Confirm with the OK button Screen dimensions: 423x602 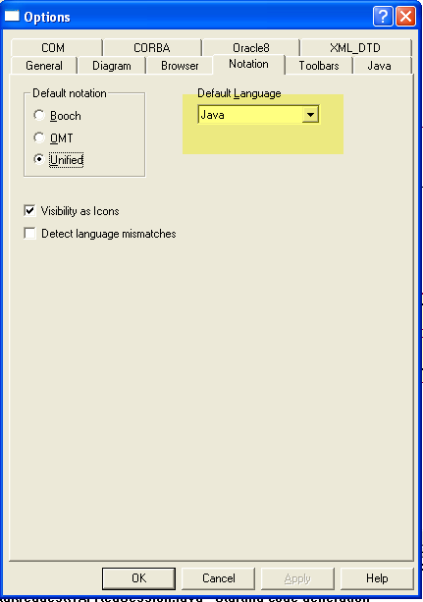(139, 578)
